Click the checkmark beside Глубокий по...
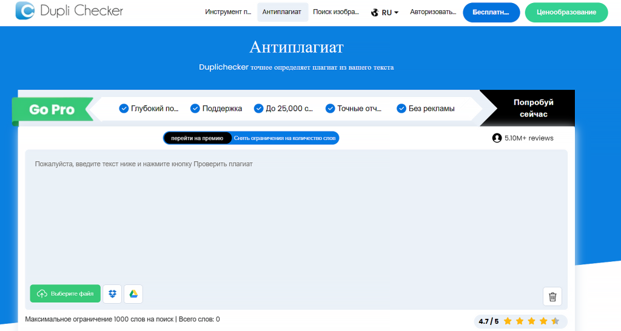The height and width of the screenshot is (331, 621). 124,109
